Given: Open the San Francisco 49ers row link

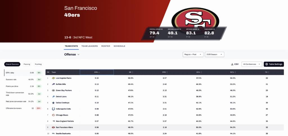Looking at the screenshot, I should (64, 127).
